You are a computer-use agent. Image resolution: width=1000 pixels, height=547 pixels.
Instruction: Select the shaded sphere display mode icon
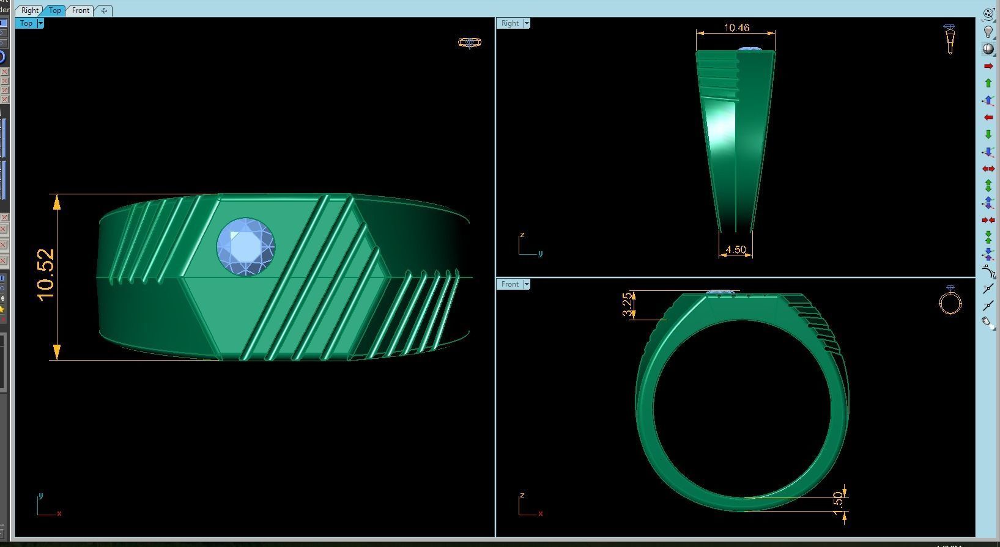coord(988,49)
